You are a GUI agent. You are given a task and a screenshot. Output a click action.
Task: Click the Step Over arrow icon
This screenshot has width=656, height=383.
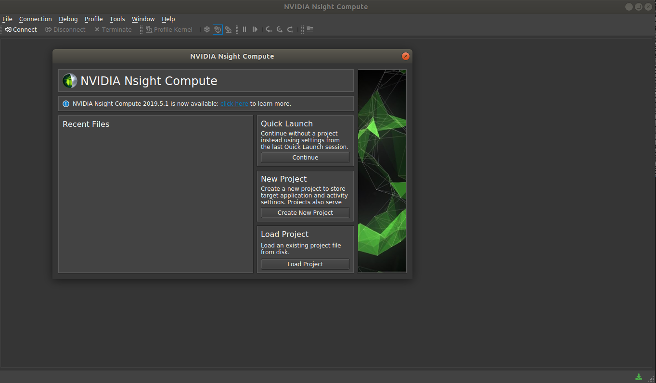(280, 29)
